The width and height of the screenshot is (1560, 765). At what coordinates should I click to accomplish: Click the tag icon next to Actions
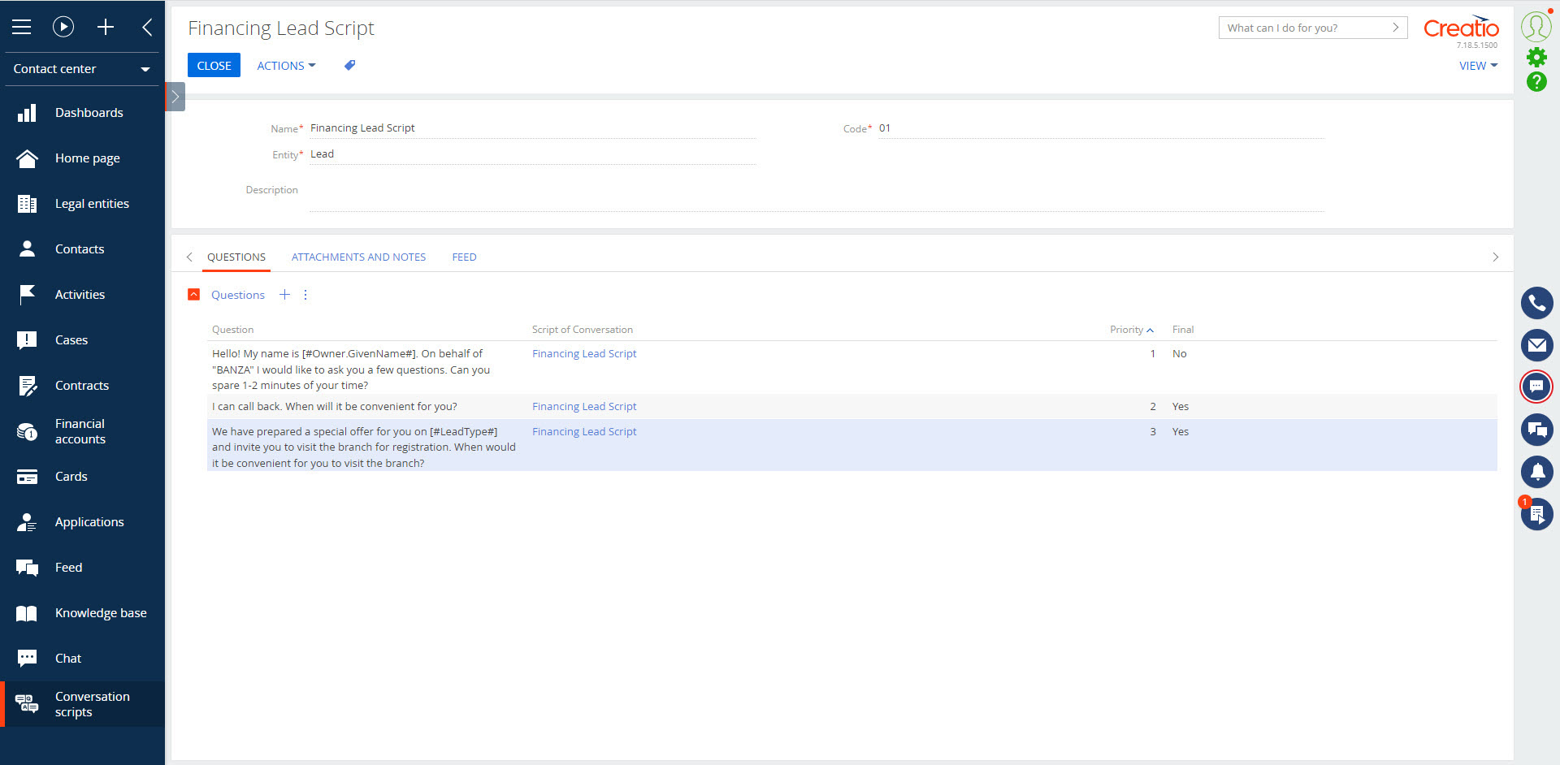(x=349, y=65)
